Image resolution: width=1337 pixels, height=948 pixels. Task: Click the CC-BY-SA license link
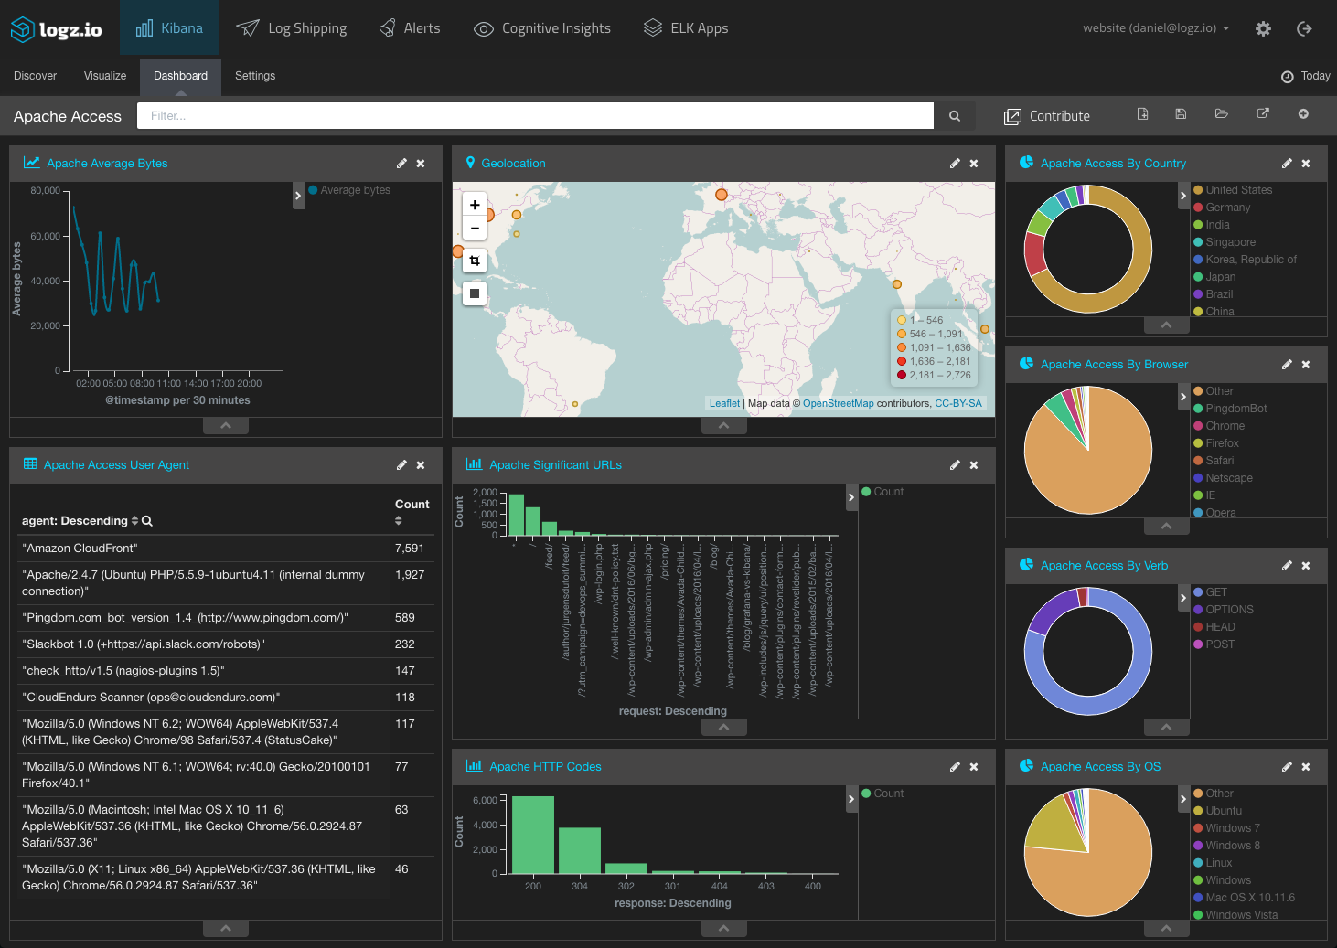click(x=958, y=403)
